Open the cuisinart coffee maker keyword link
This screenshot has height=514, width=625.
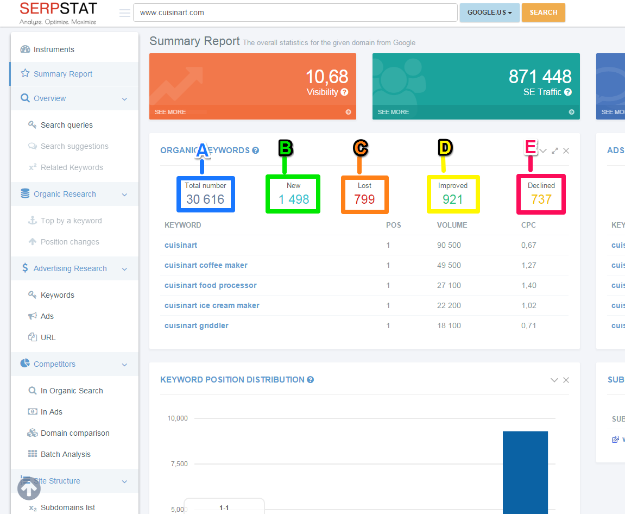[206, 265]
